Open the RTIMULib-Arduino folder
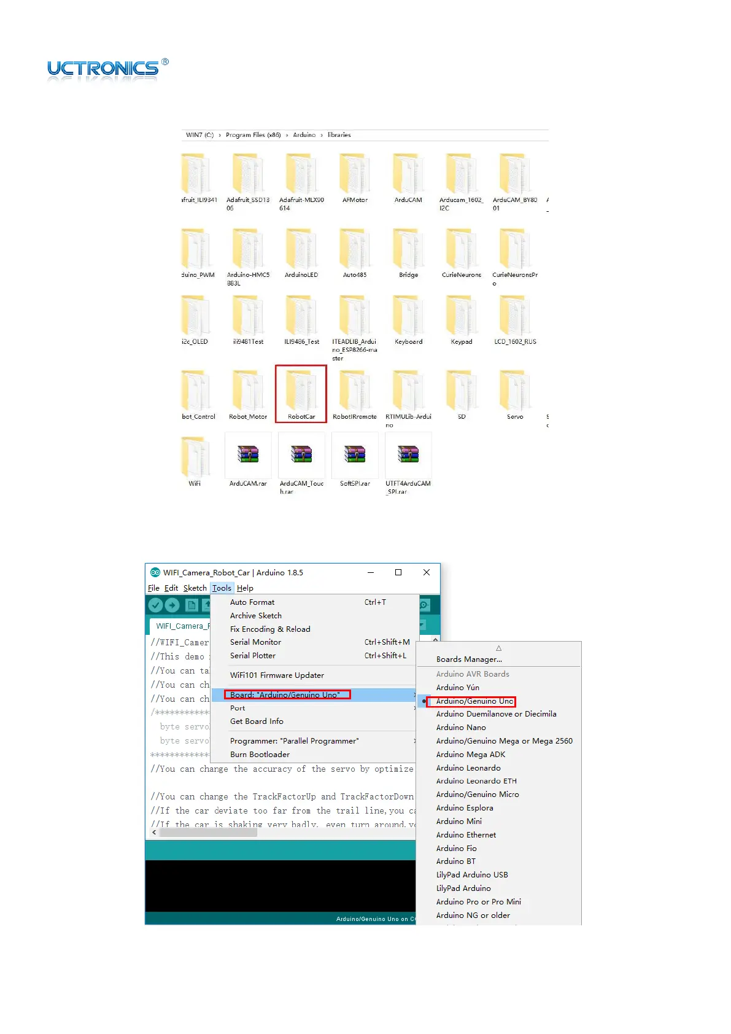This screenshot has height=1034, width=731. coord(408,398)
